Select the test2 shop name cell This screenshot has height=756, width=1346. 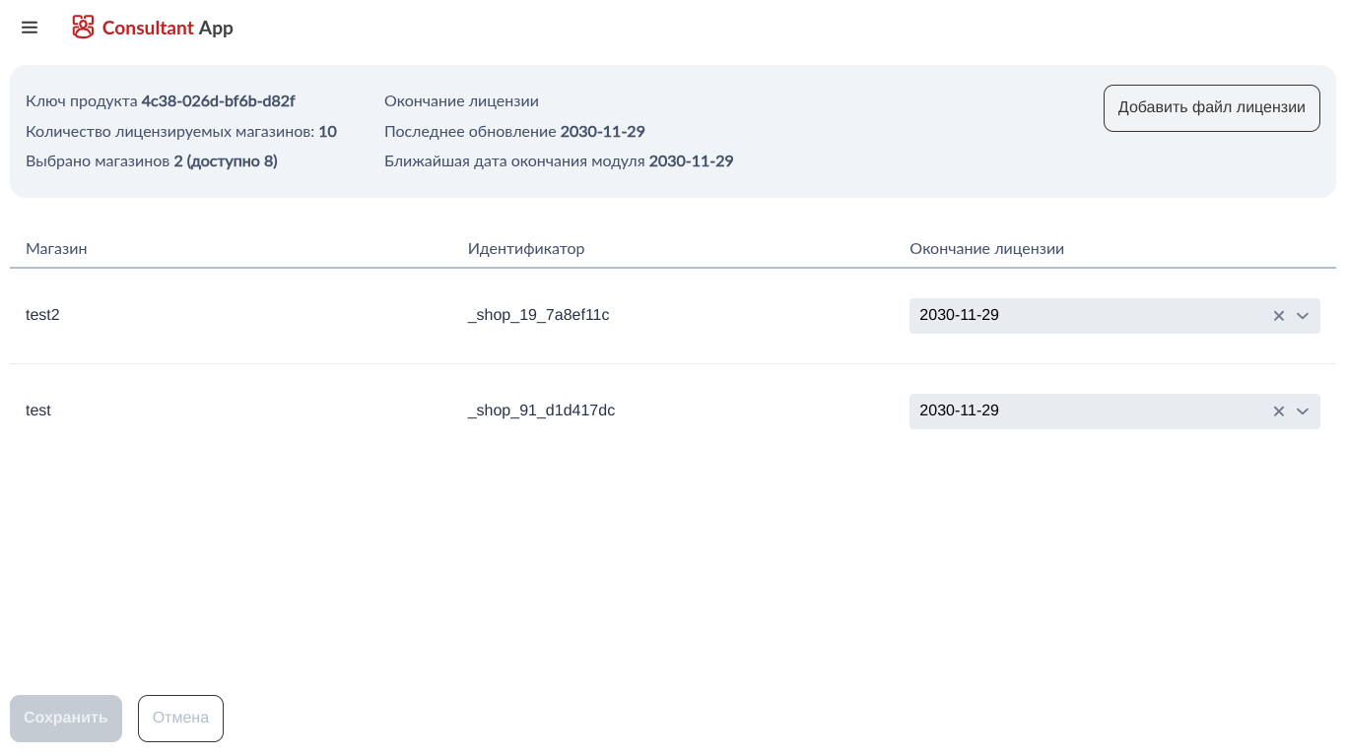click(x=42, y=315)
